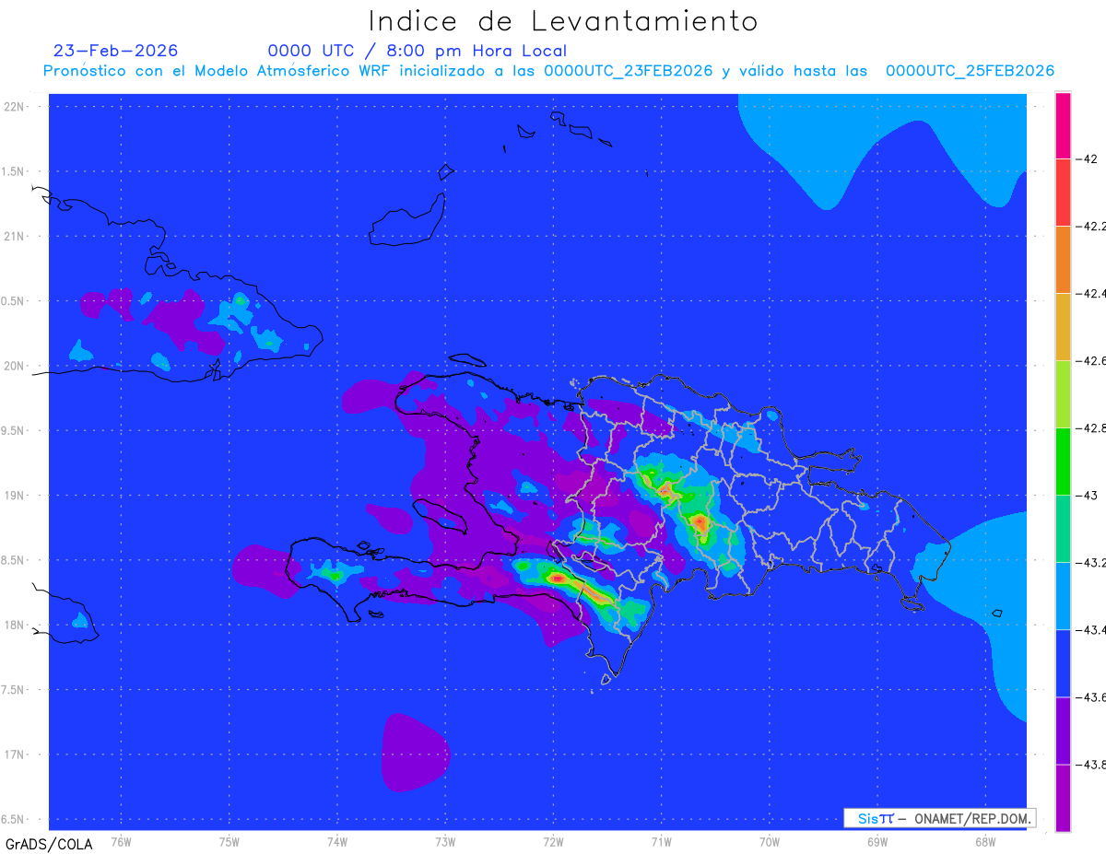The image size is (1106, 854).
Task: Click the longitude label '70W'
Action: pyautogui.click(x=769, y=840)
